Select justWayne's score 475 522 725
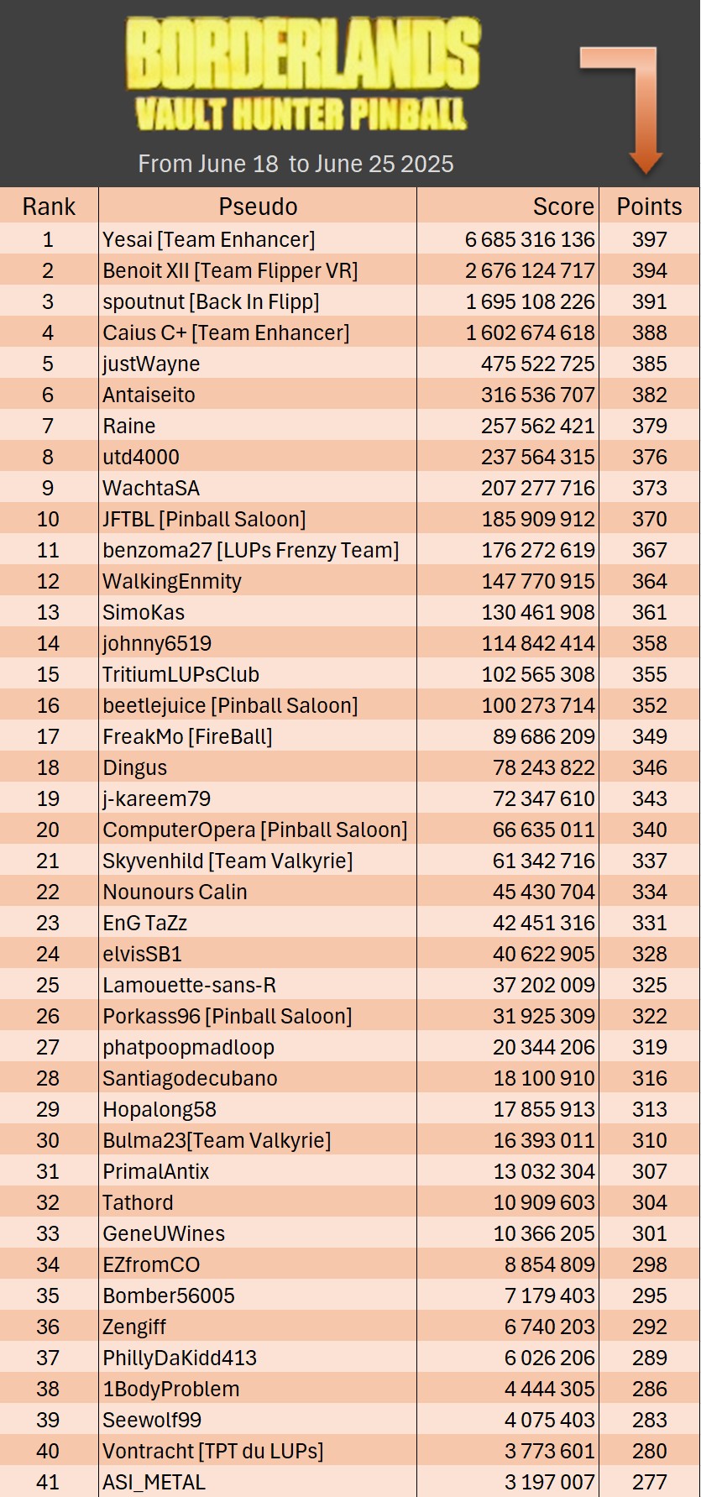This screenshot has height=1497, width=701. (x=537, y=364)
